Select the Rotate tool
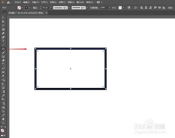The height and width of the screenshot is (138, 175). click(x=3, y=64)
